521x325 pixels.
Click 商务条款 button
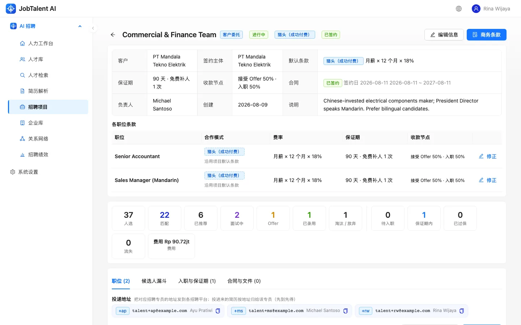[x=487, y=35]
